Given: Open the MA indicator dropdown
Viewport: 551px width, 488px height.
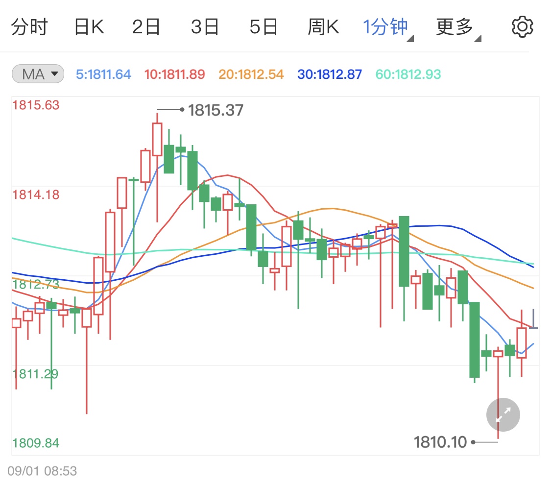Looking at the screenshot, I should pyautogui.click(x=38, y=74).
